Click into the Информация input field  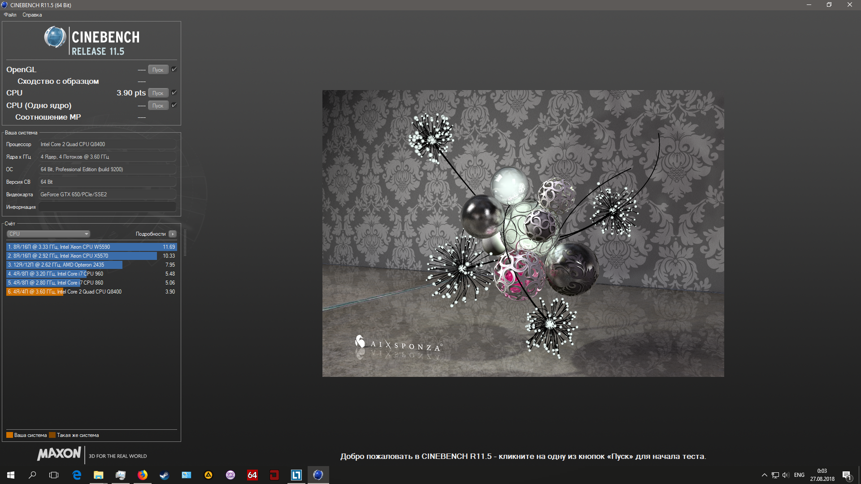pos(107,207)
